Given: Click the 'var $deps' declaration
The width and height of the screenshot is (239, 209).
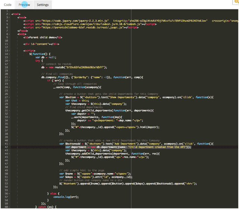Looking at the screenshot, I should [x=96, y=177].
